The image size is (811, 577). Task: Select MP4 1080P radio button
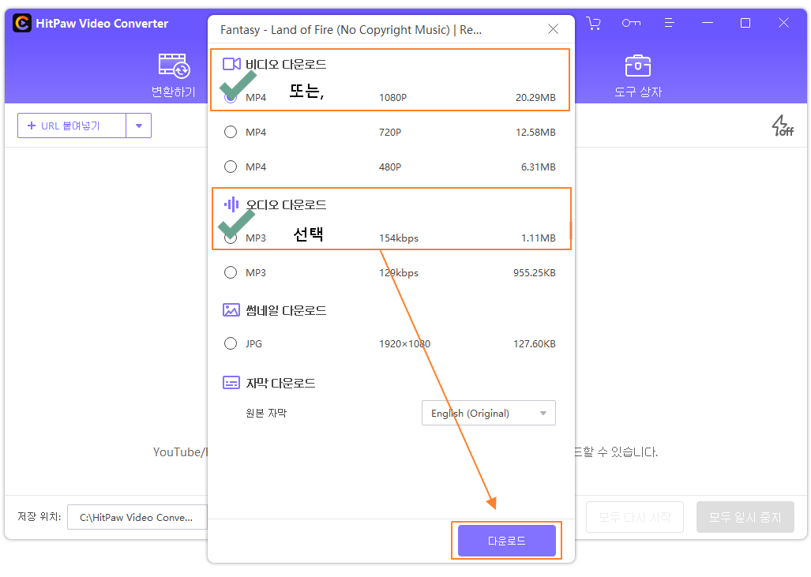[231, 97]
